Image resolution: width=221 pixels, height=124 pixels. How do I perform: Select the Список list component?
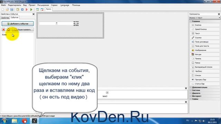point(205,75)
